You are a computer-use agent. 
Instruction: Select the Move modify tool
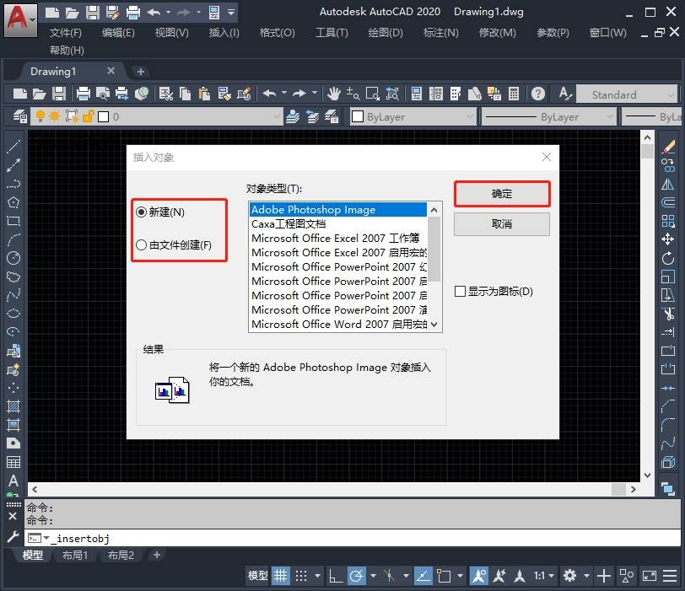pyautogui.click(x=668, y=239)
